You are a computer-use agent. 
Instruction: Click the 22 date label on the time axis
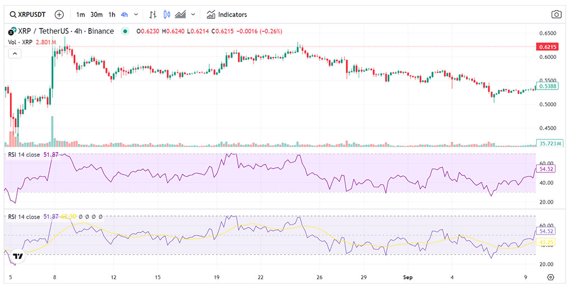pos(261,277)
